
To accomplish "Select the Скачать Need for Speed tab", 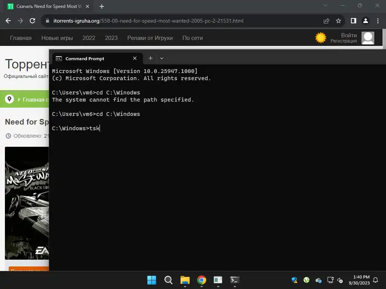I will pyautogui.click(x=49, y=6).
